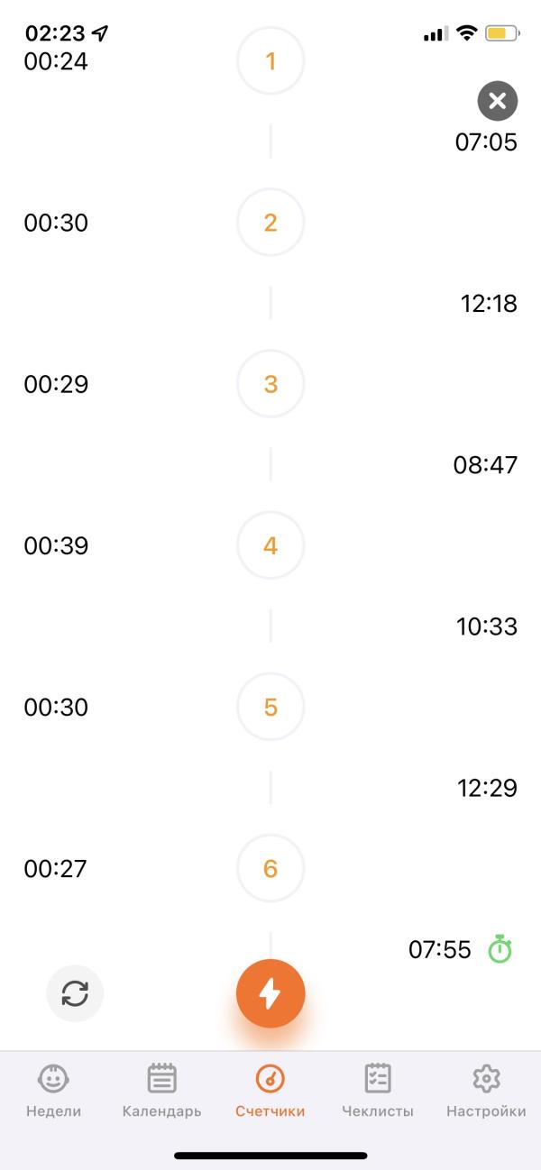The height and width of the screenshot is (1170, 541).
Task: Select the Счетчики tab
Action: click(x=270, y=1089)
